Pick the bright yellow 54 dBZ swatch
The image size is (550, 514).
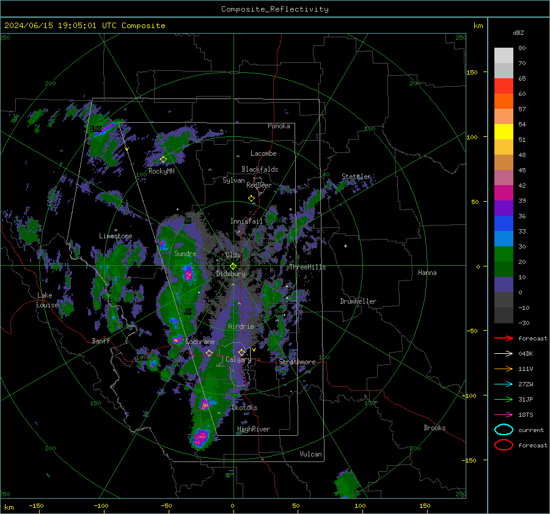[x=504, y=132]
